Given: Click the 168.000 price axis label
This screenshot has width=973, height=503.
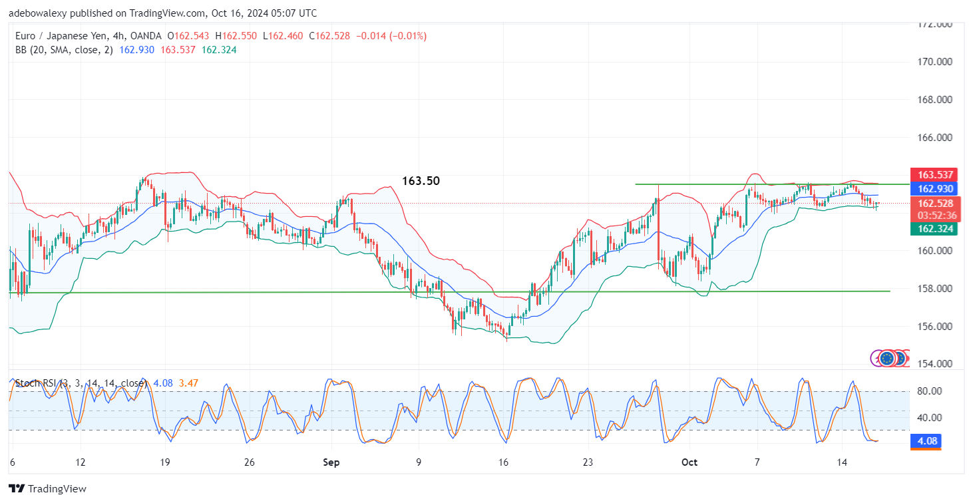Looking at the screenshot, I should [936, 100].
